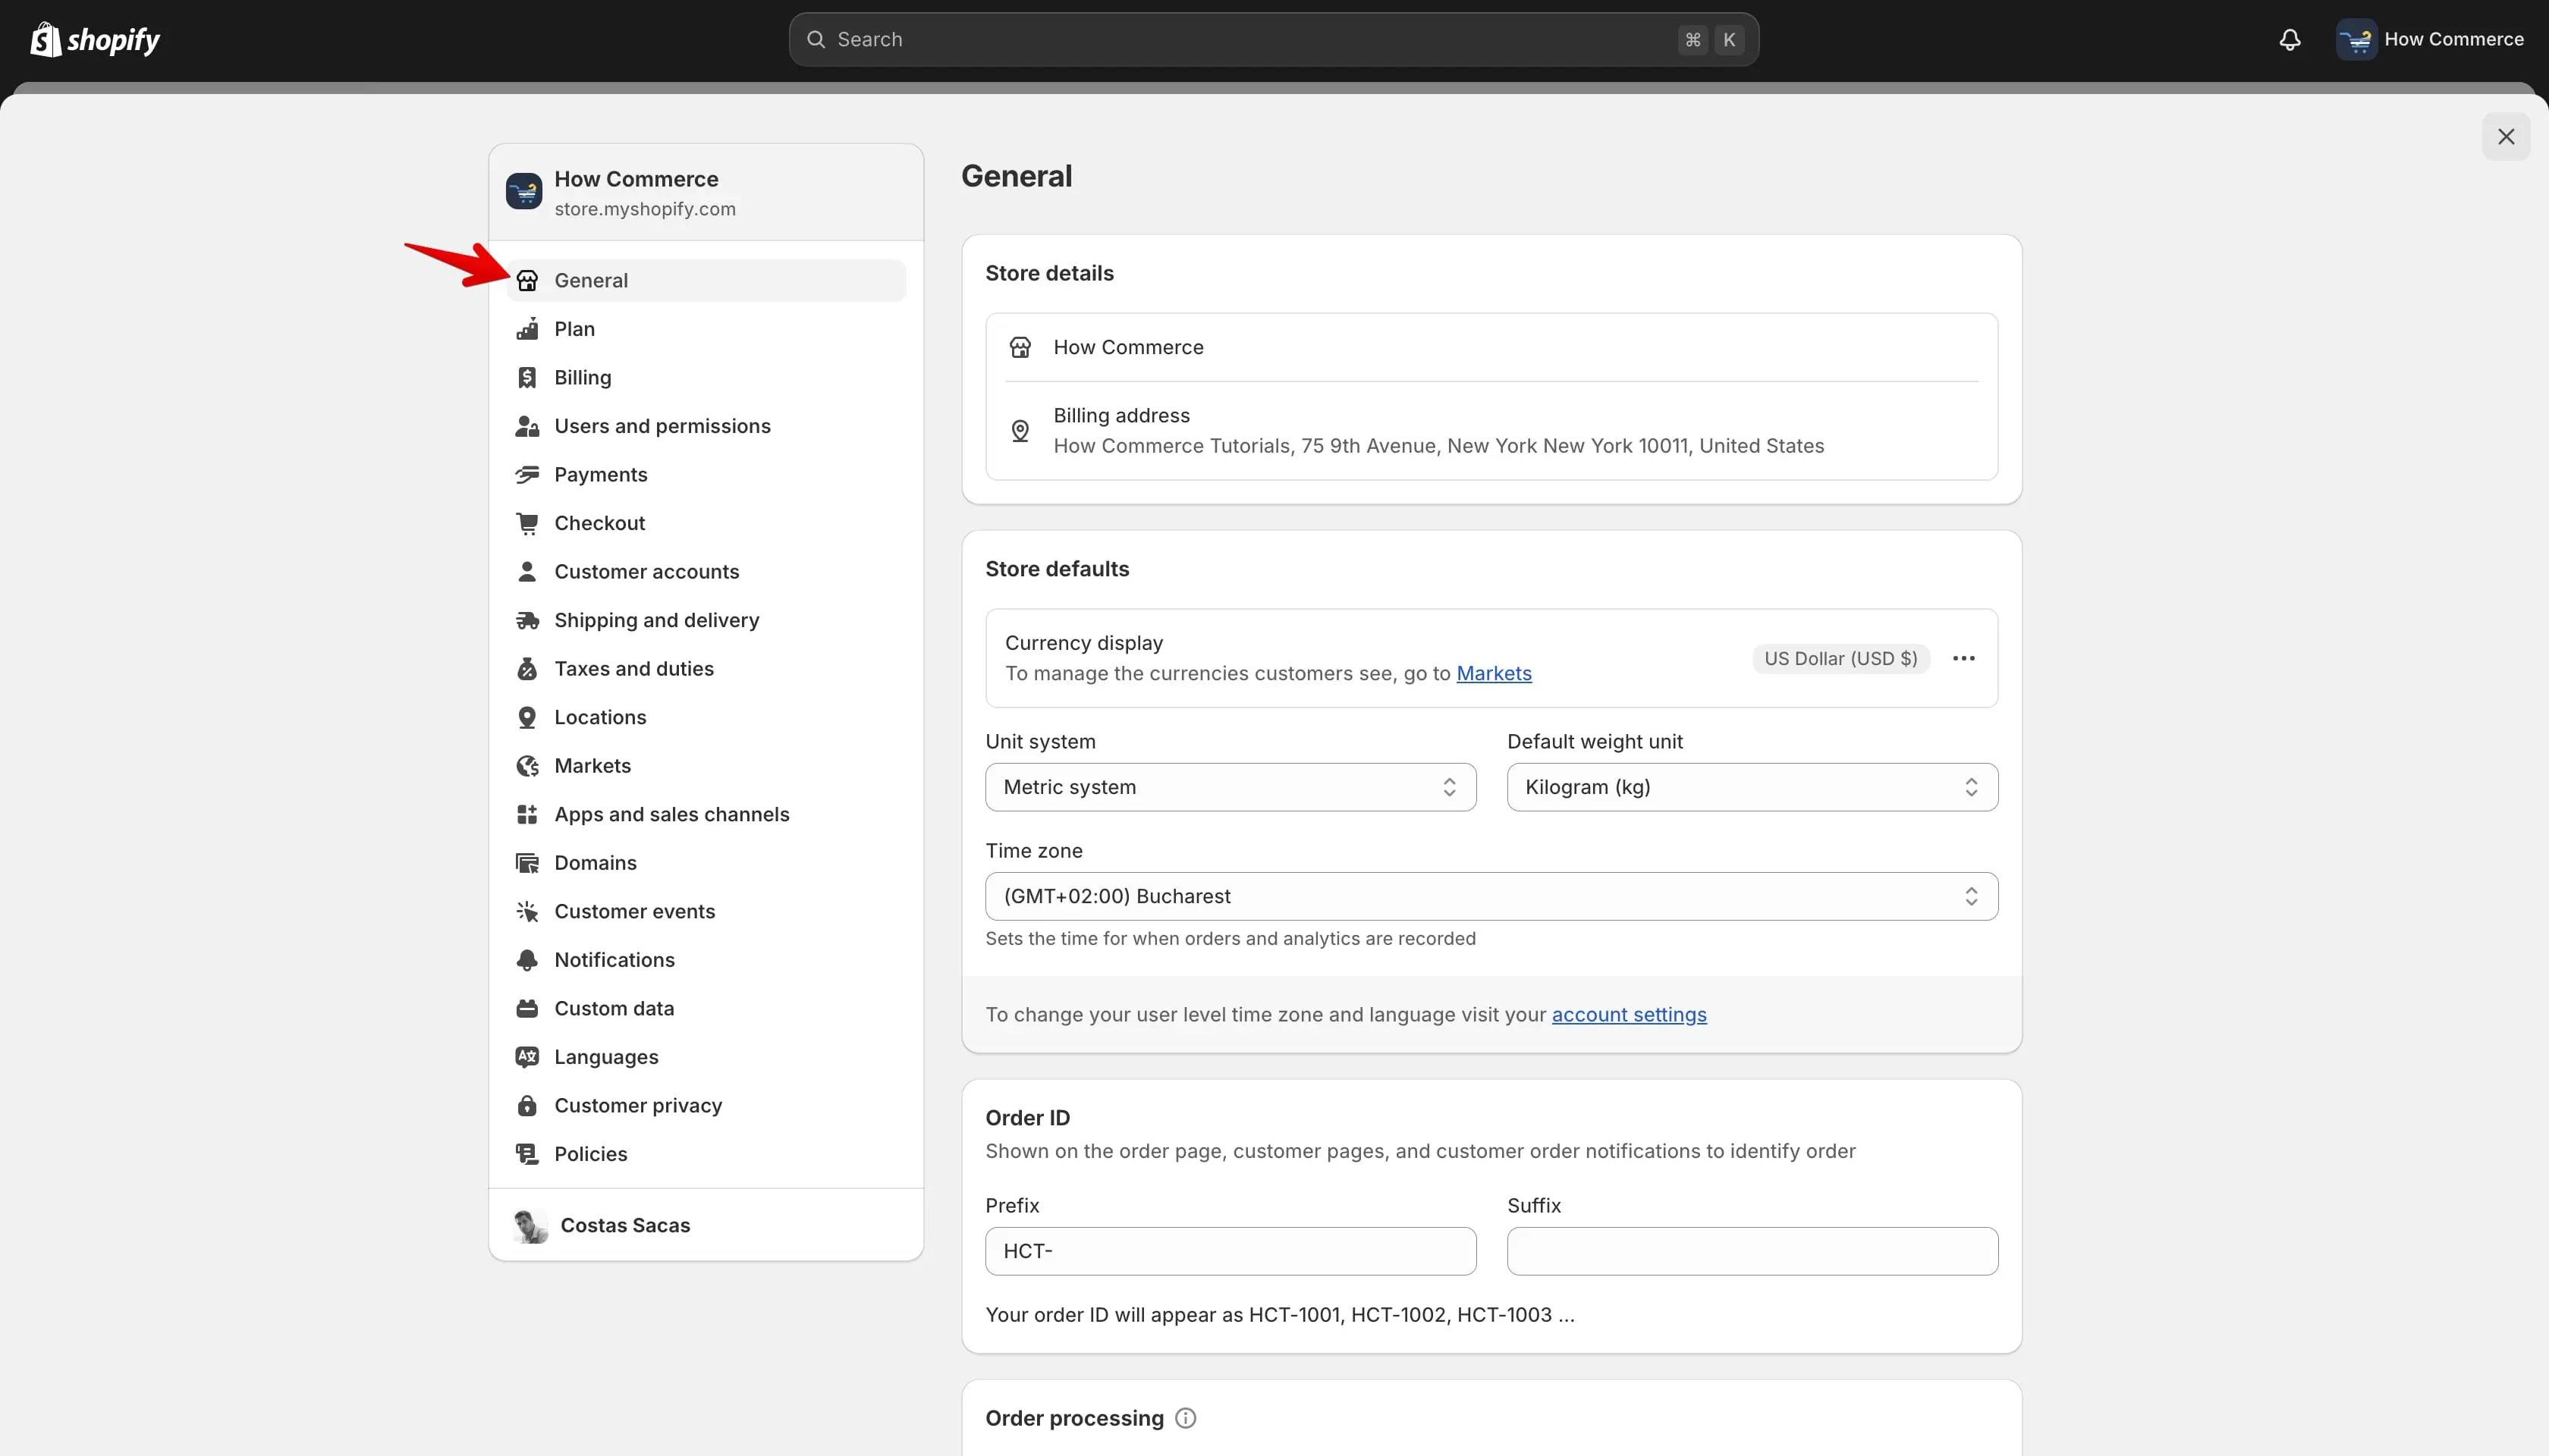Click the Search field
The height and width of the screenshot is (1456, 2549).
click(x=1274, y=40)
